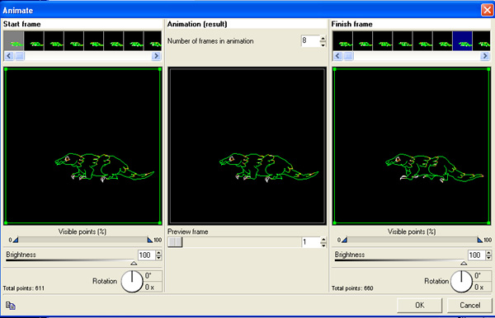Click "Total points: 660" text
The width and height of the screenshot is (495, 318).
[x=352, y=288]
